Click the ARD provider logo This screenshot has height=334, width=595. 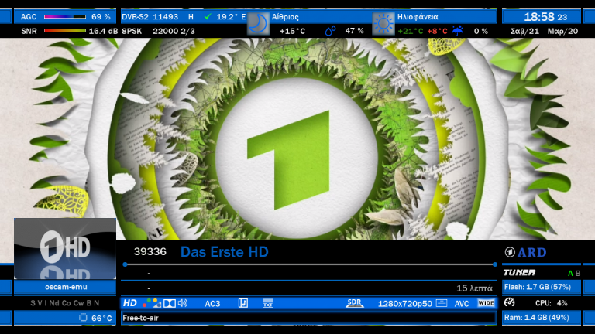(525, 252)
